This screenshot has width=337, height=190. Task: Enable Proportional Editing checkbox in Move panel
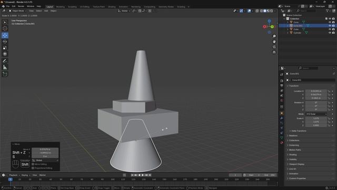coord(33,168)
